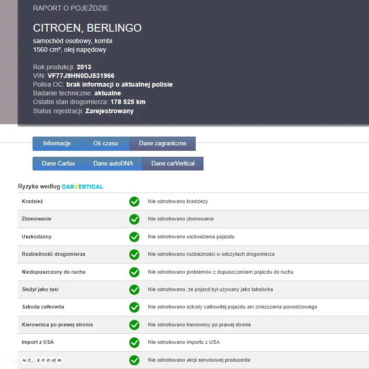Click 'Nie odnotowano akcji serwisowej producenta' text
The width and height of the screenshot is (369, 369).
[199, 360]
